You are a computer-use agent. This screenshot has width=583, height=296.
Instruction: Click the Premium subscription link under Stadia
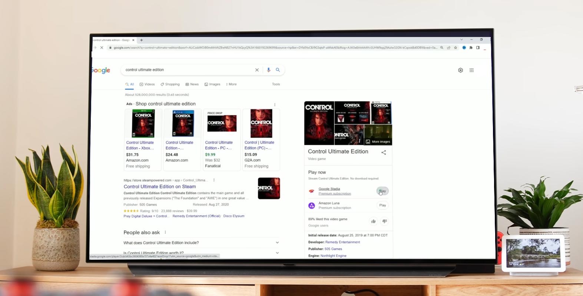[335, 194]
